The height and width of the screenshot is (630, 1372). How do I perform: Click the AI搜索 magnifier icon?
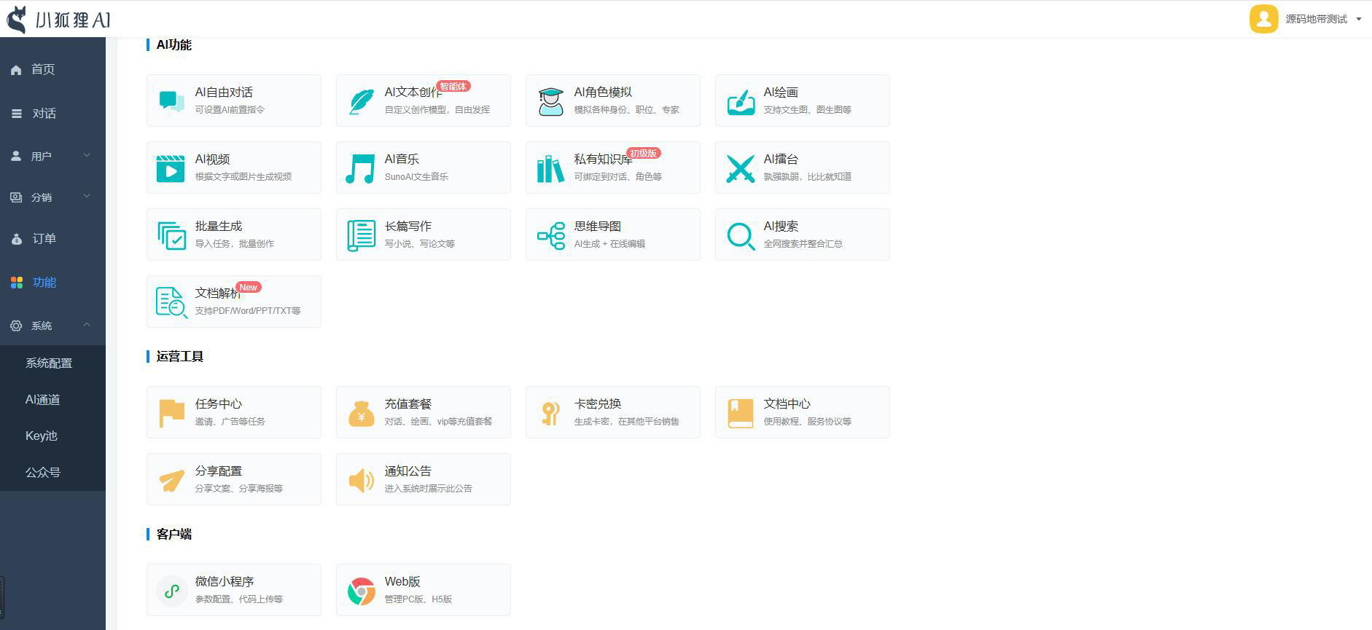(741, 235)
